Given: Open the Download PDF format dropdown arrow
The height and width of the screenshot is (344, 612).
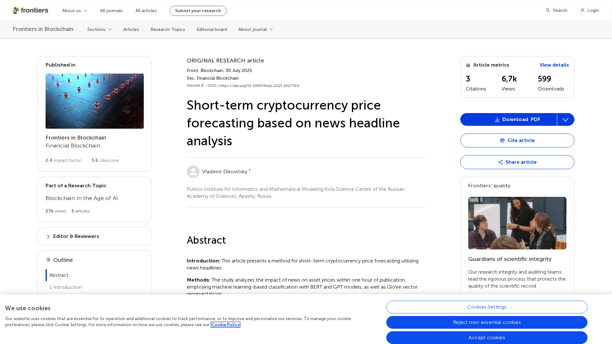Looking at the screenshot, I should (x=565, y=120).
